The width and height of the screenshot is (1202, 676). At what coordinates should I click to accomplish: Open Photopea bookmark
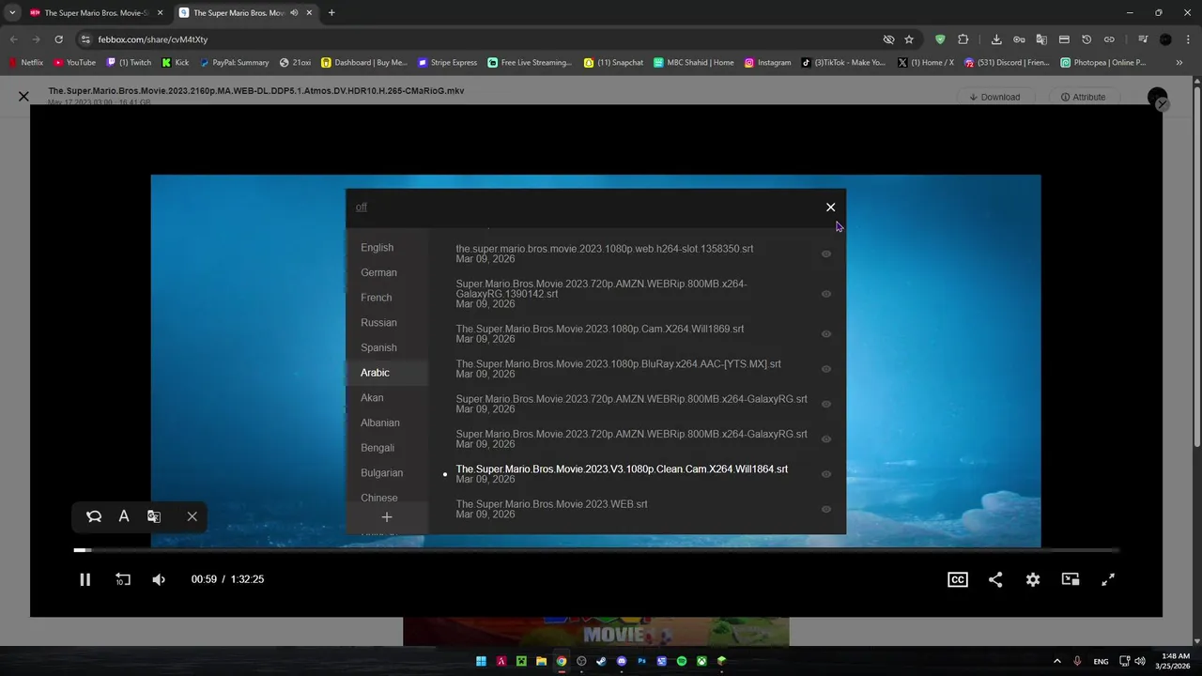[x=1103, y=63]
